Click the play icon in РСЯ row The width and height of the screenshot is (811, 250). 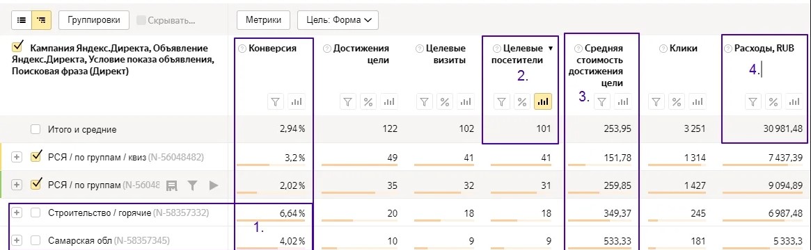[214, 185]
